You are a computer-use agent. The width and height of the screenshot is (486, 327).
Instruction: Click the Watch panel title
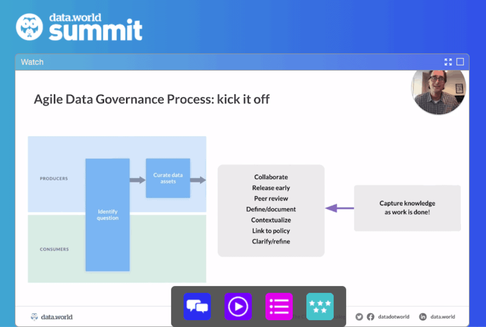(x=32, y=62)
